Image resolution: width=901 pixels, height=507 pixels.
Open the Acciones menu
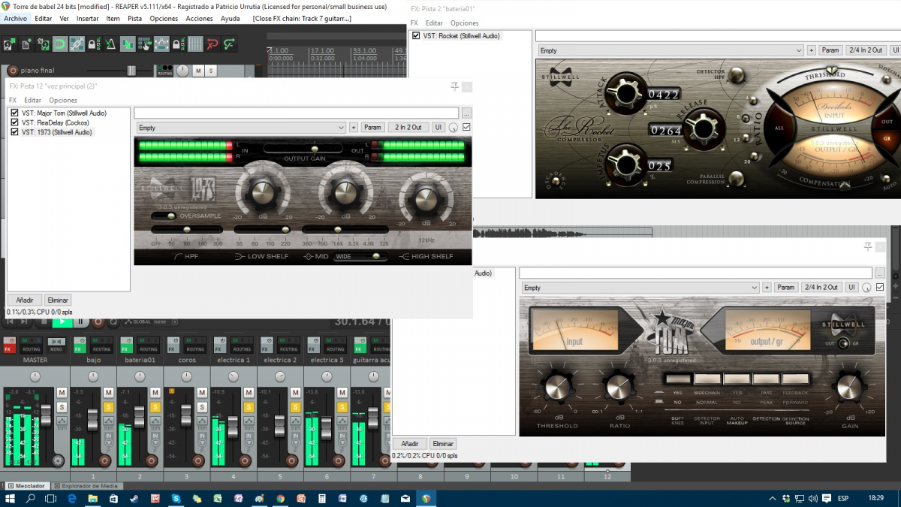point(199,18)
